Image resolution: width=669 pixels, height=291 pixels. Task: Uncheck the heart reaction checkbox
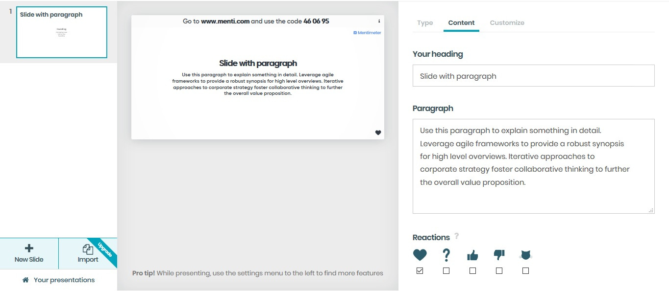tap(420, 270)
